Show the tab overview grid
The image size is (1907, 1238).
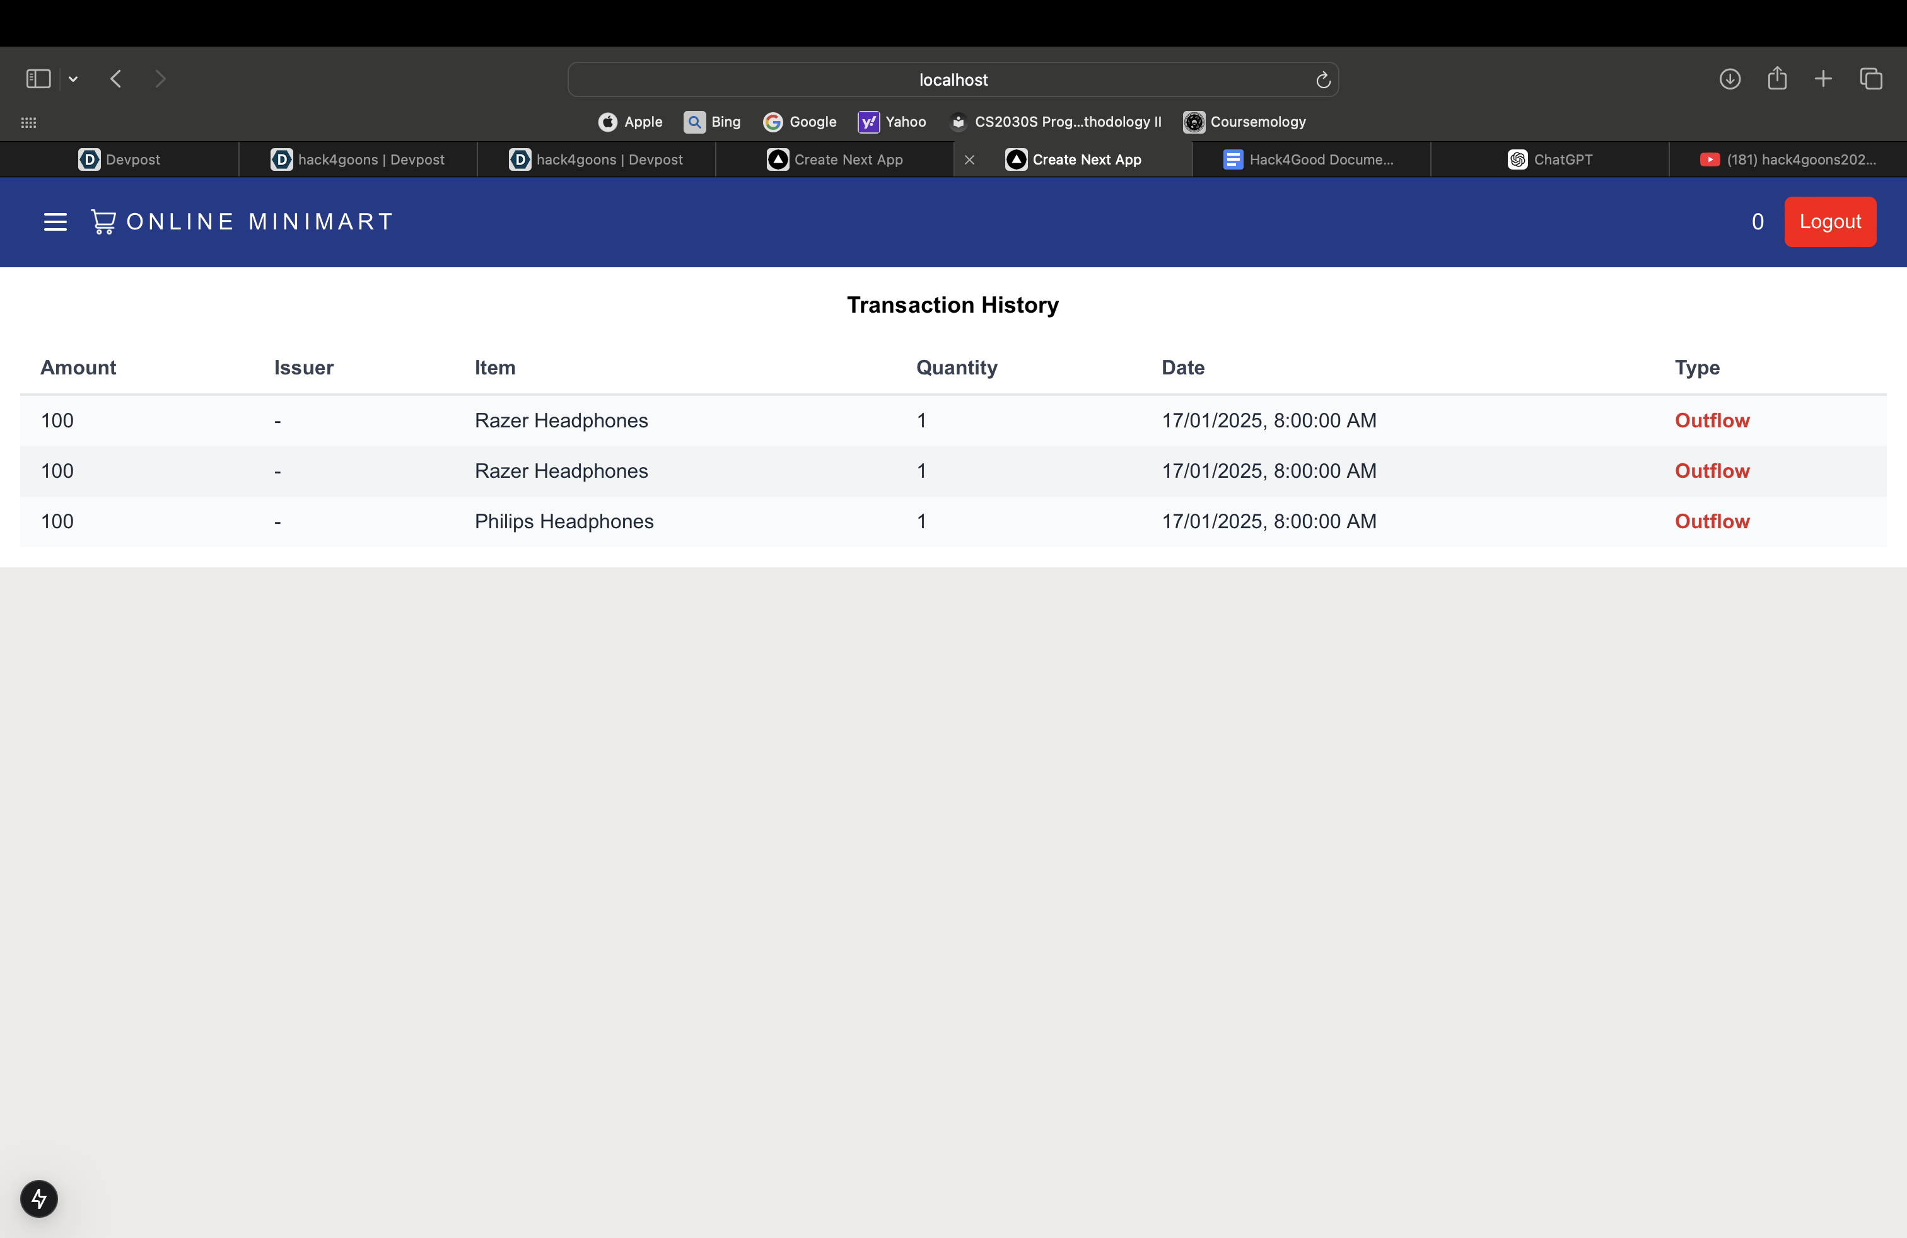1870,79
